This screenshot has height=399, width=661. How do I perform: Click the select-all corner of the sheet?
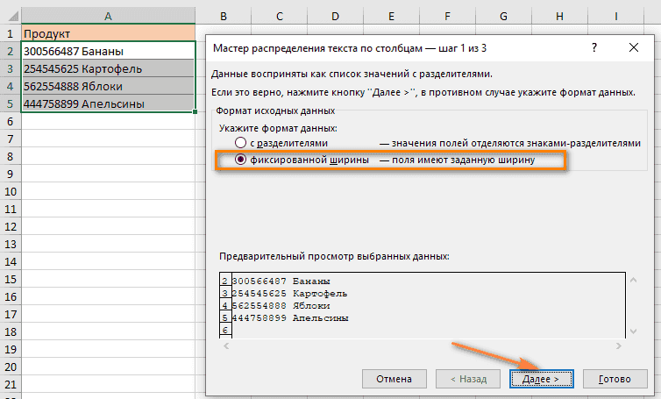pyautogui.click(x=10, y=16)
